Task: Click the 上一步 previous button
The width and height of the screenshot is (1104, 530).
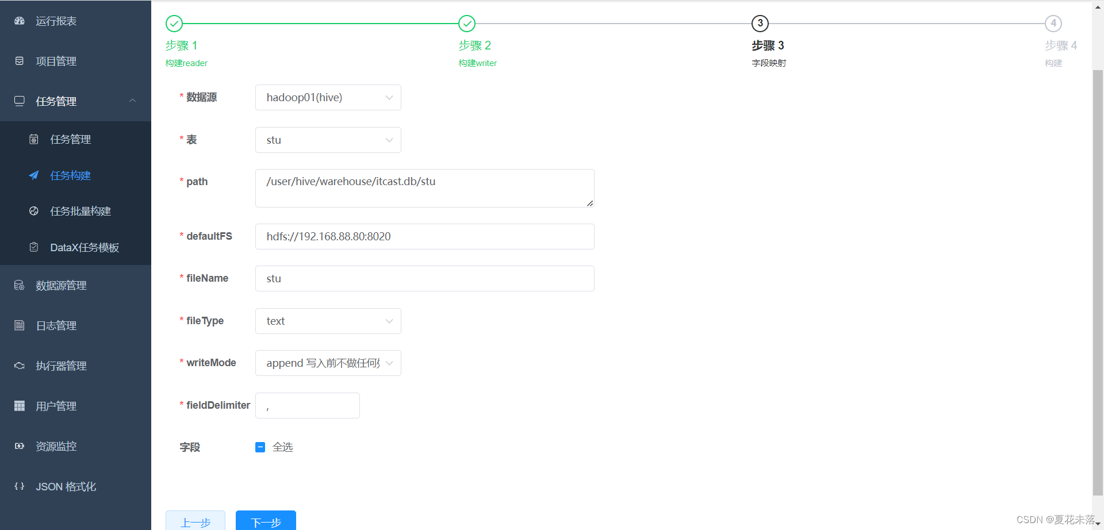Action: coord(195,521)
